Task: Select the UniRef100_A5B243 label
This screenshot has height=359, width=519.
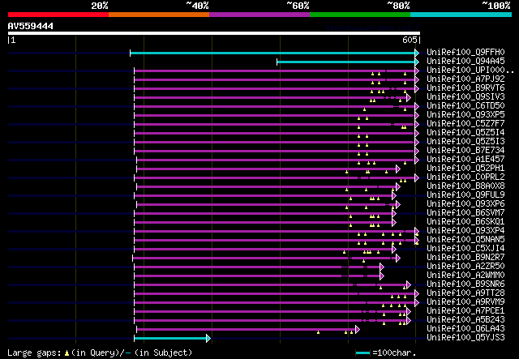Action: pos(465,320)
